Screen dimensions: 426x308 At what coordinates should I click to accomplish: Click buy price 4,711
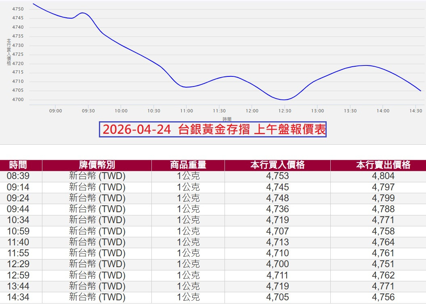(277, 275)
